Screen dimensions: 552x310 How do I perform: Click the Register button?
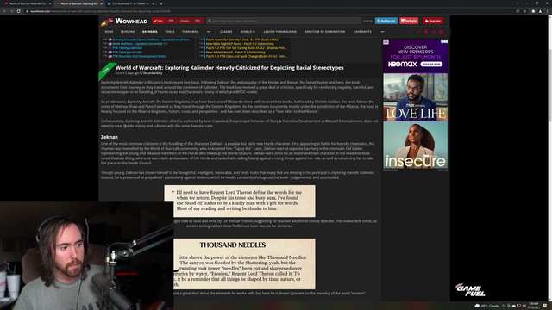[433, 21]
